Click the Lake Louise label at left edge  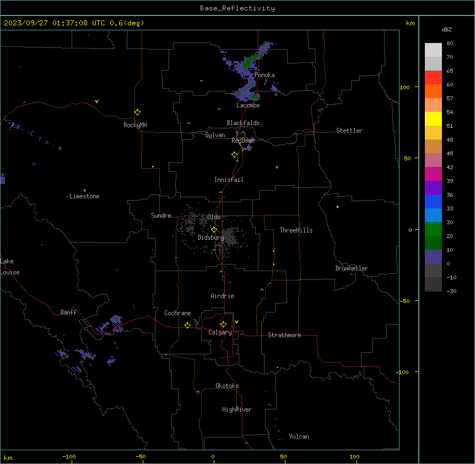click(x=10, y=267)
